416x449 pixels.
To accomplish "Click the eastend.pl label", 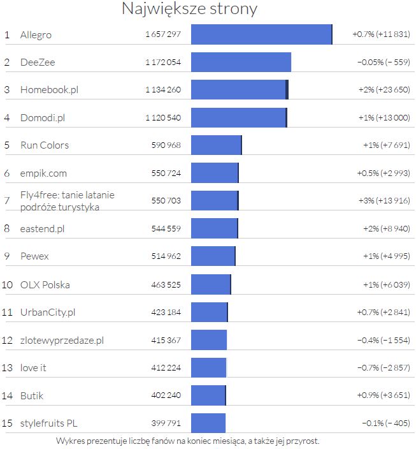I will pos(43,228).
